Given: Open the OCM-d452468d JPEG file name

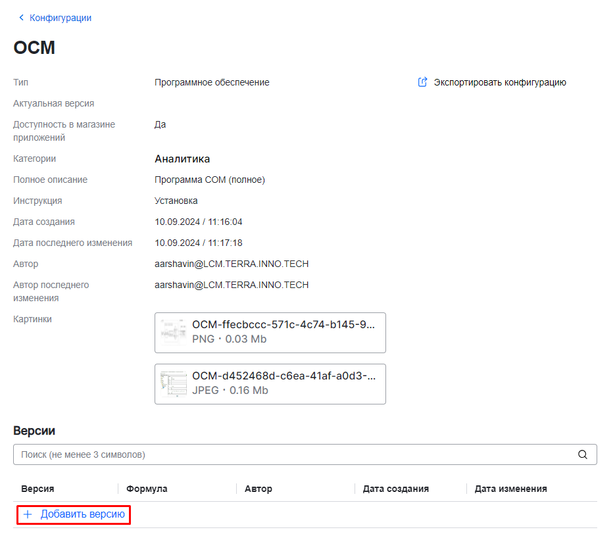Looking at the screenshot, I should coord(283,376).
